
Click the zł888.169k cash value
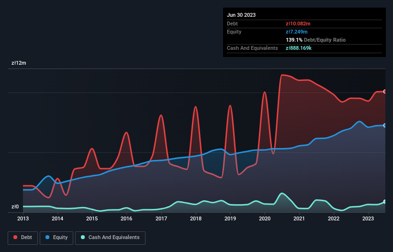(299, 48)
